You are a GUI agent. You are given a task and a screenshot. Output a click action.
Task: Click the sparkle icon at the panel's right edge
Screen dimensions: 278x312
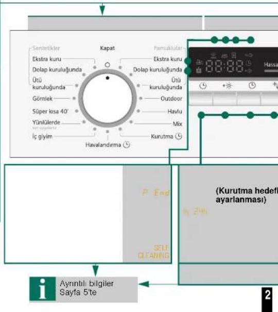tap(275, 85)
